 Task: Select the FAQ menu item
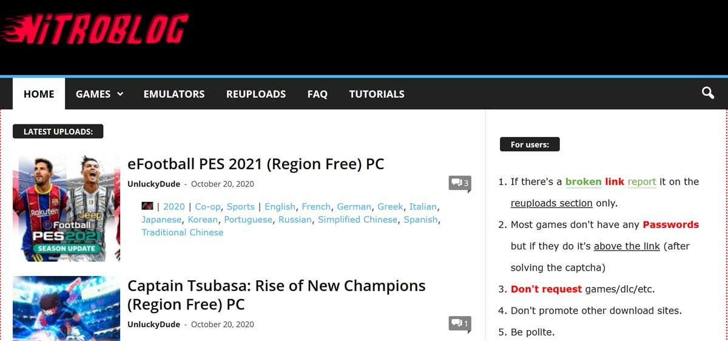pyautogui.click(x=317, y=94)
